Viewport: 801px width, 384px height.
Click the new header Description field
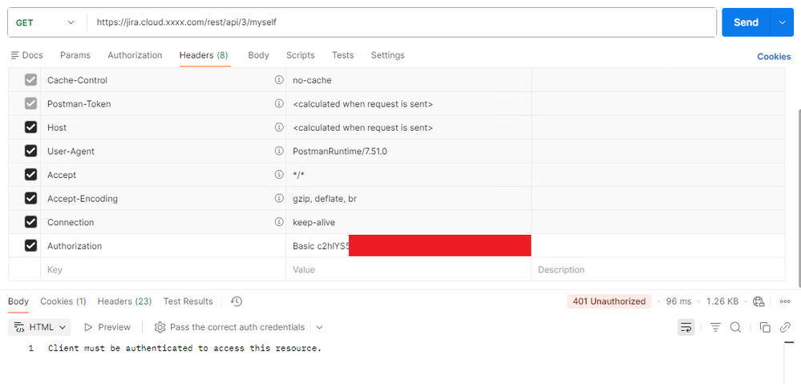pyautogui.click(x=658, y=269)
